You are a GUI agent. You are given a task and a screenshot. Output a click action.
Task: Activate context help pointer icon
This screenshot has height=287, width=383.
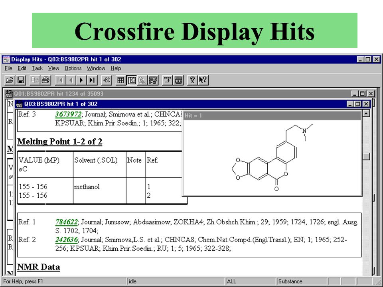click(203, 80)
